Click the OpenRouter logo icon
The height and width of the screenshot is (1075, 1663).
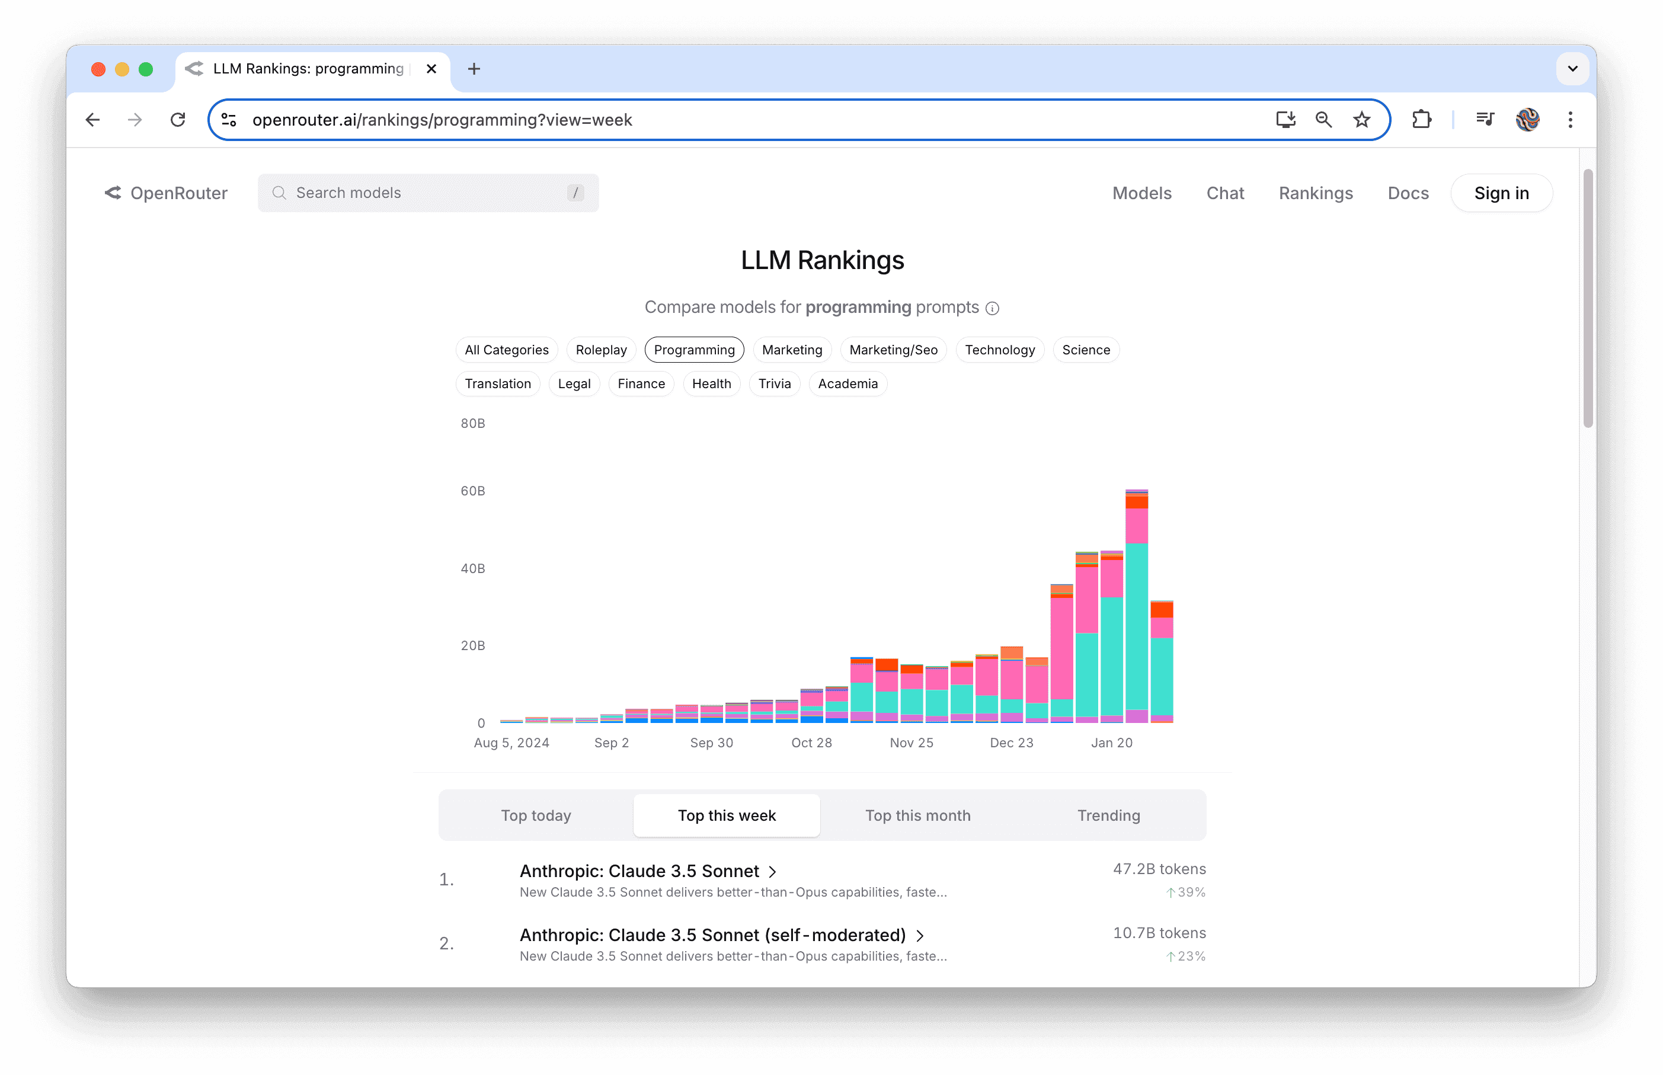pos(113,193)
